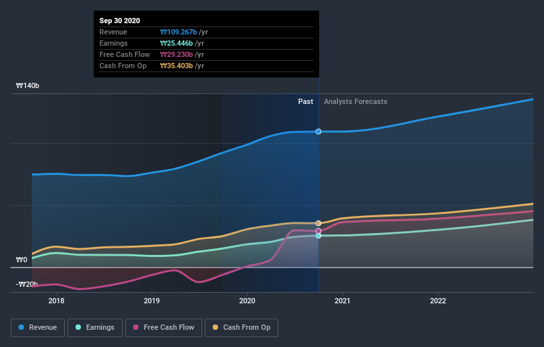Click the pink Free Cash Flow data point

[x=319, y=231]
